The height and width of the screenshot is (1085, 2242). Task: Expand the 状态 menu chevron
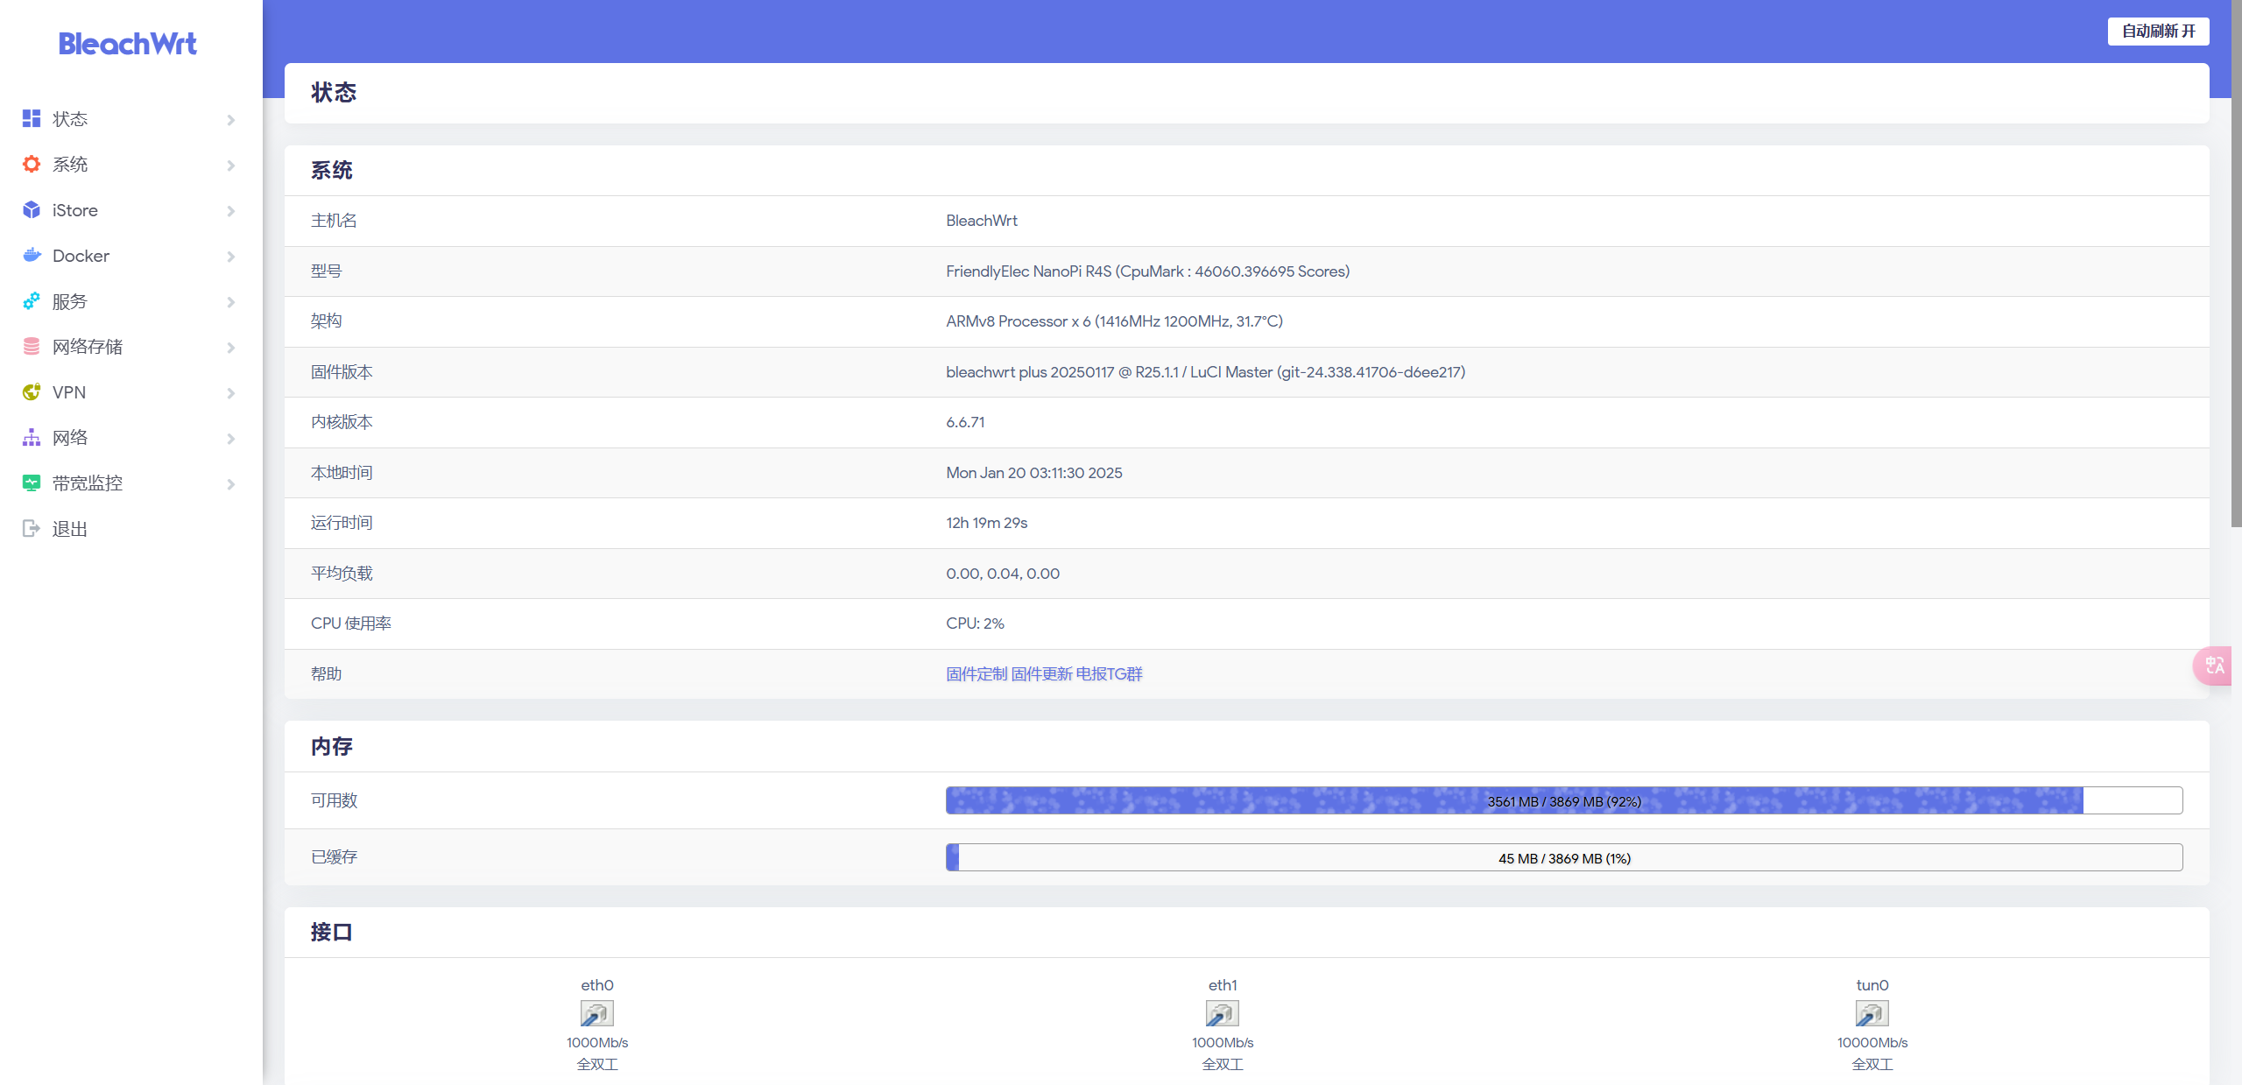[231, 120]
